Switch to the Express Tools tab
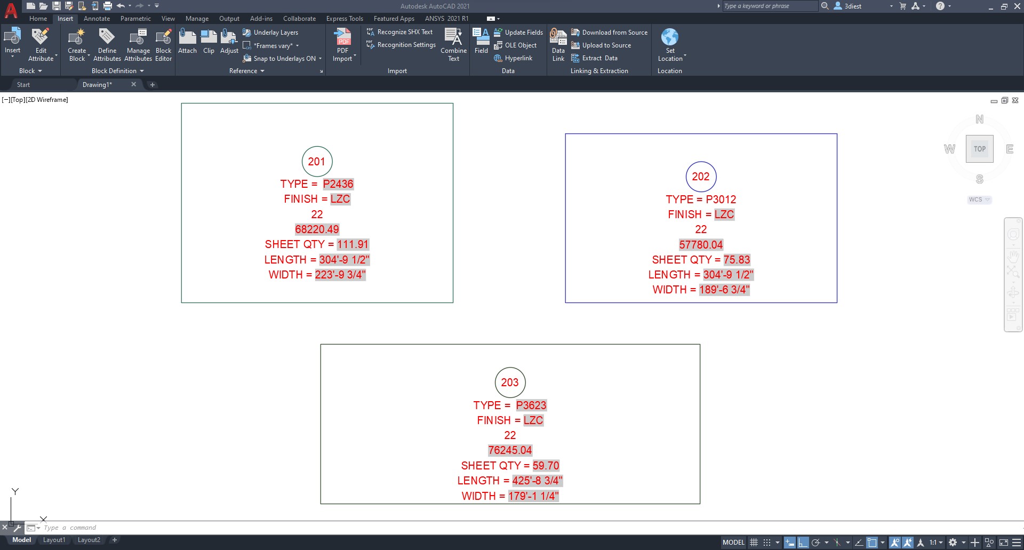The height and width of the screenshot is (550, 1024). pos(345,19)
